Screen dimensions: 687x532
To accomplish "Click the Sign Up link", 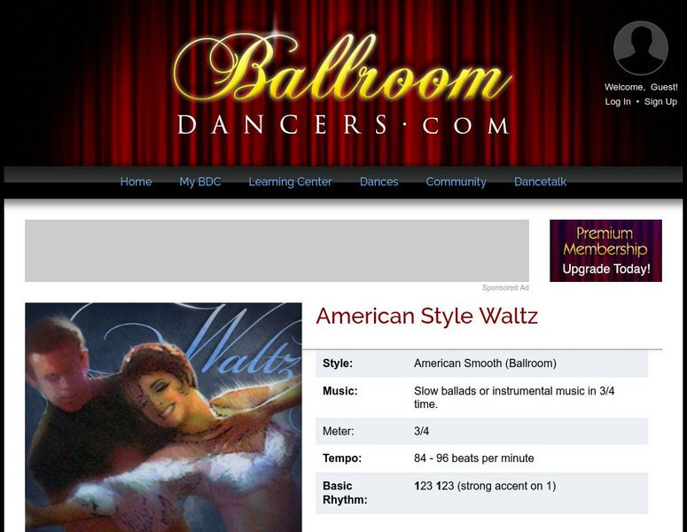I will [660, 102].
